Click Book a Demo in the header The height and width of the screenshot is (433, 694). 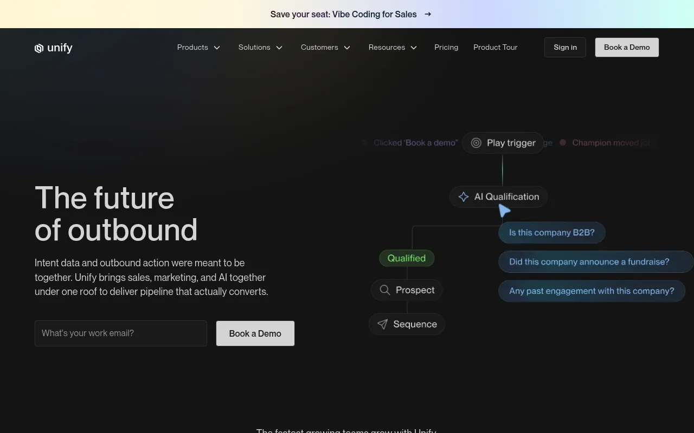pos(627,48)
